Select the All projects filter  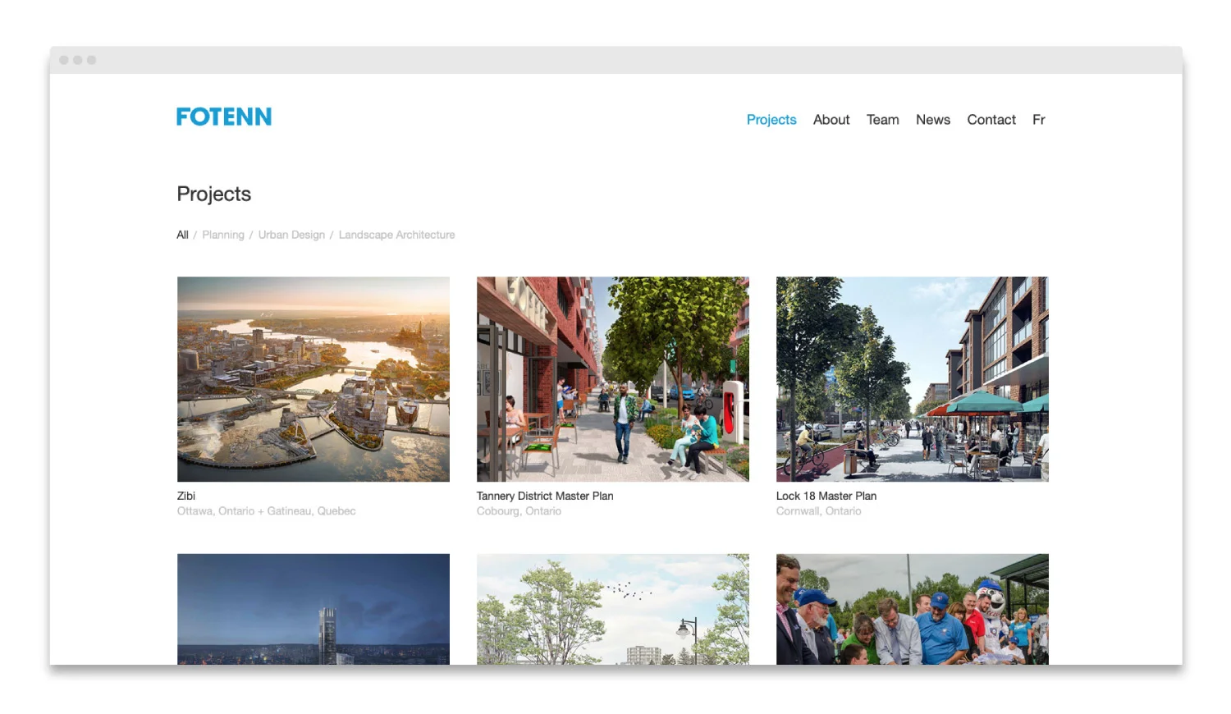click(x=182, y=235)
